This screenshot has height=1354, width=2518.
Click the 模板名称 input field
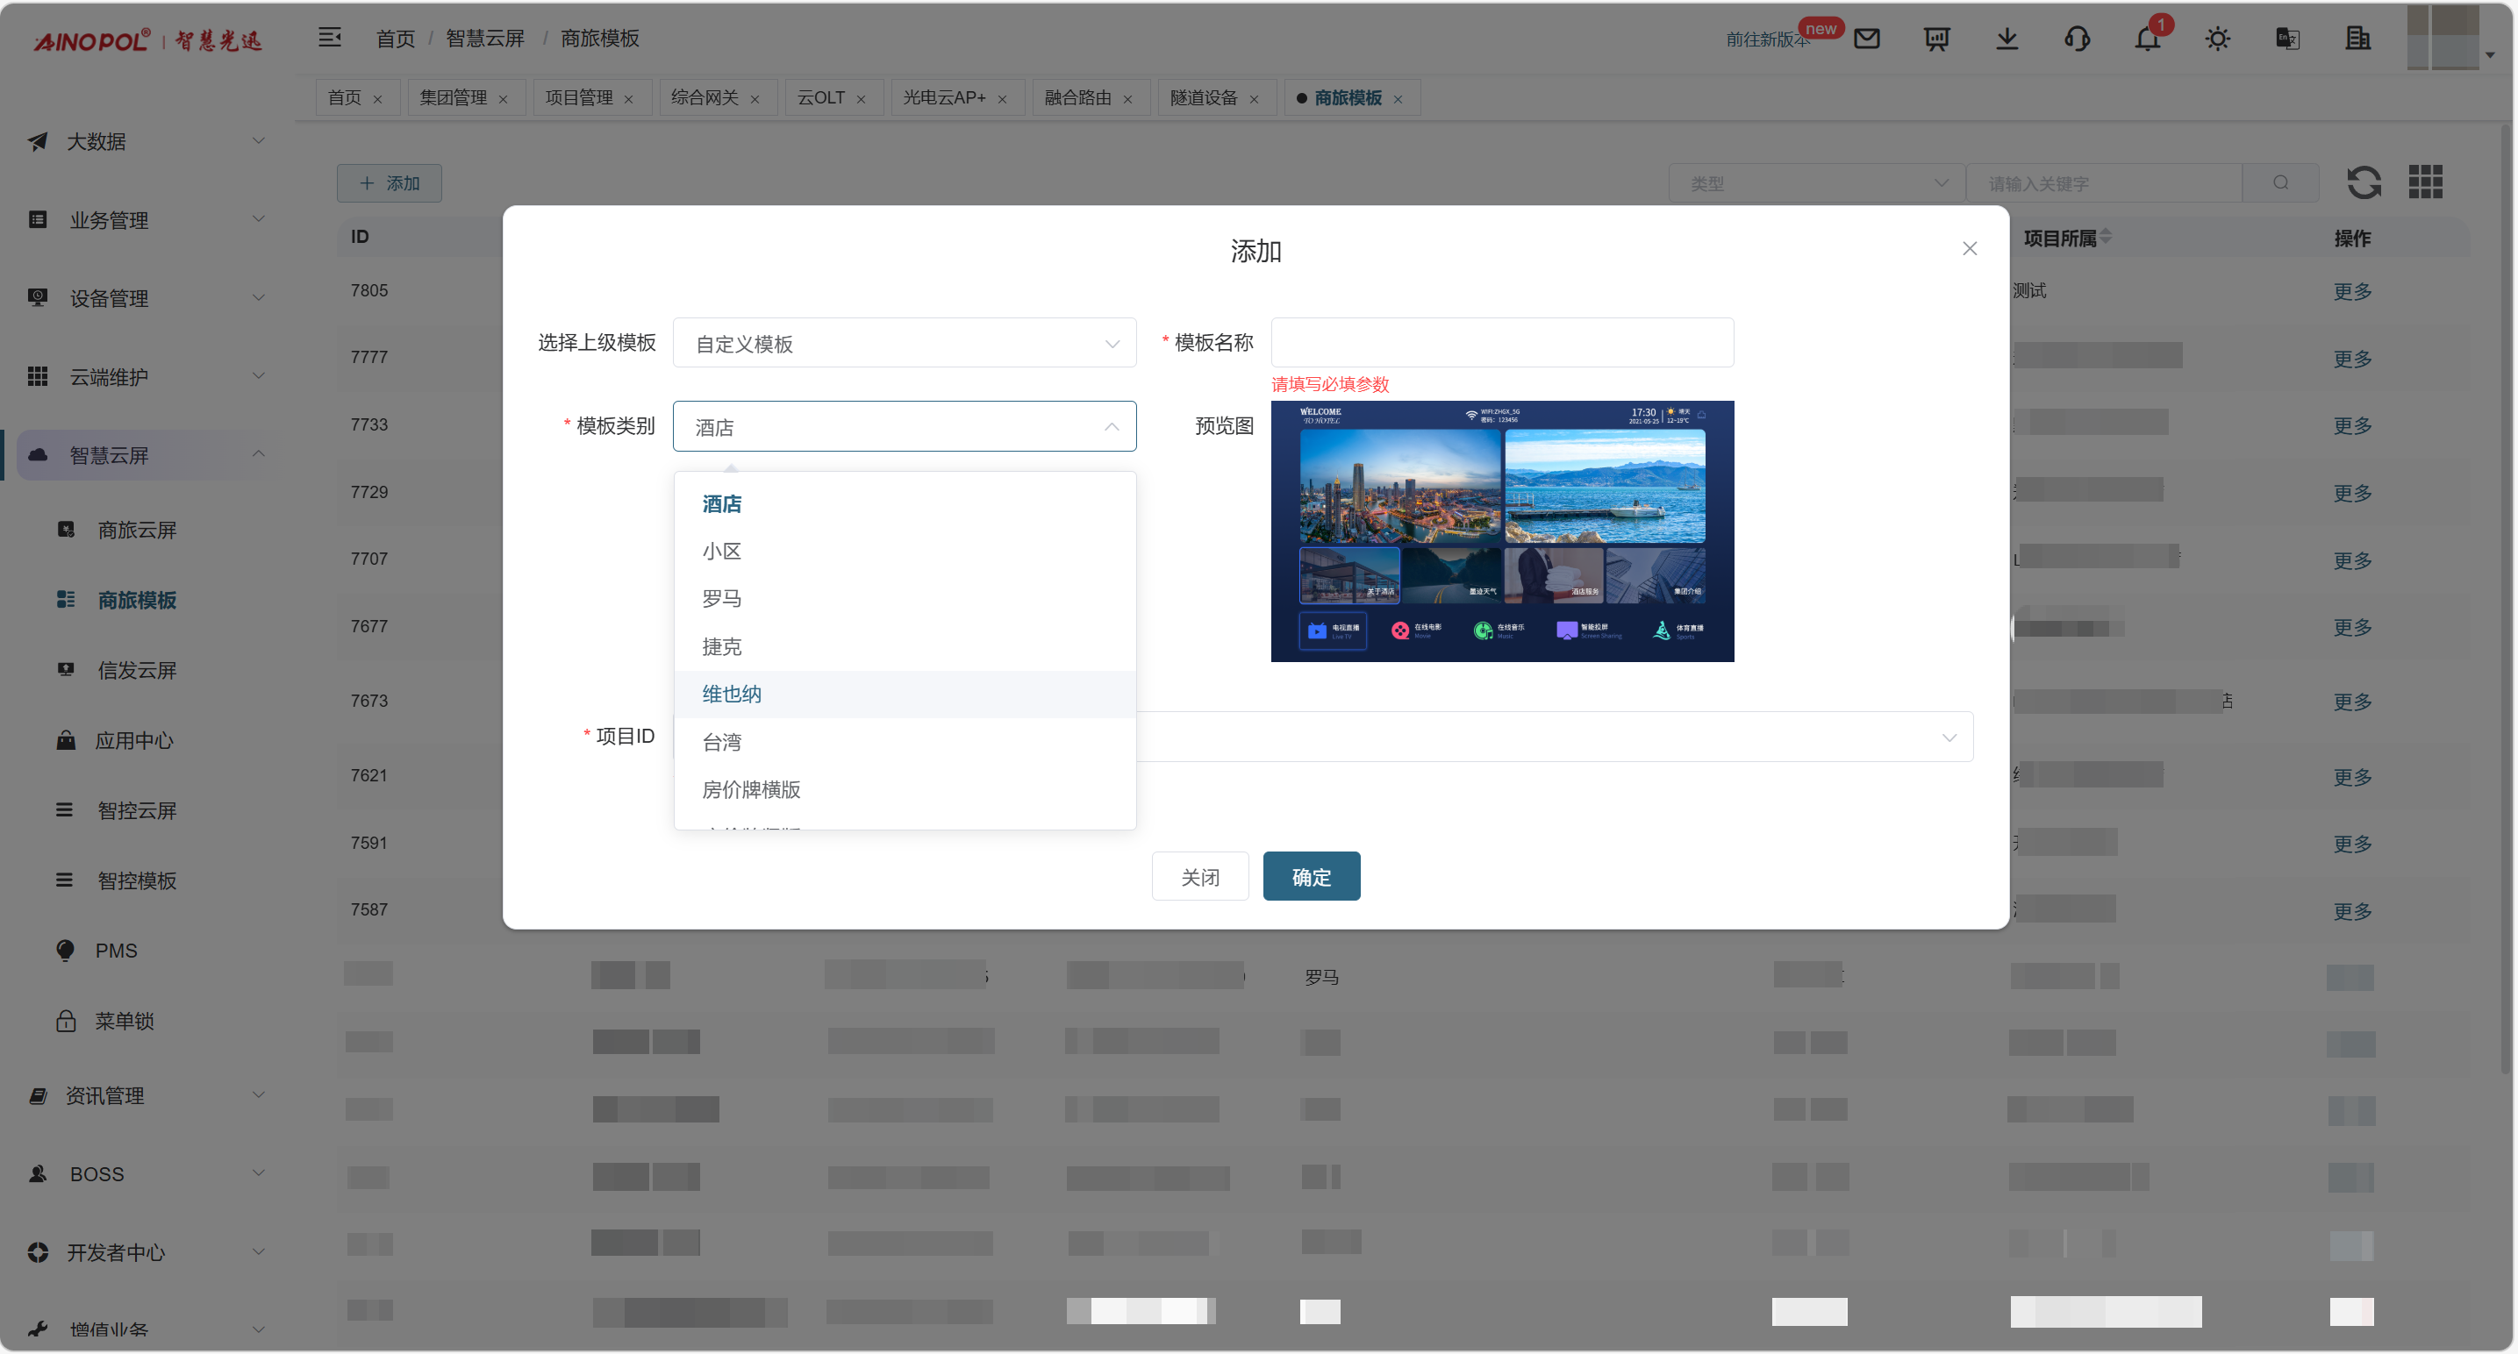tap(1501, 343)
